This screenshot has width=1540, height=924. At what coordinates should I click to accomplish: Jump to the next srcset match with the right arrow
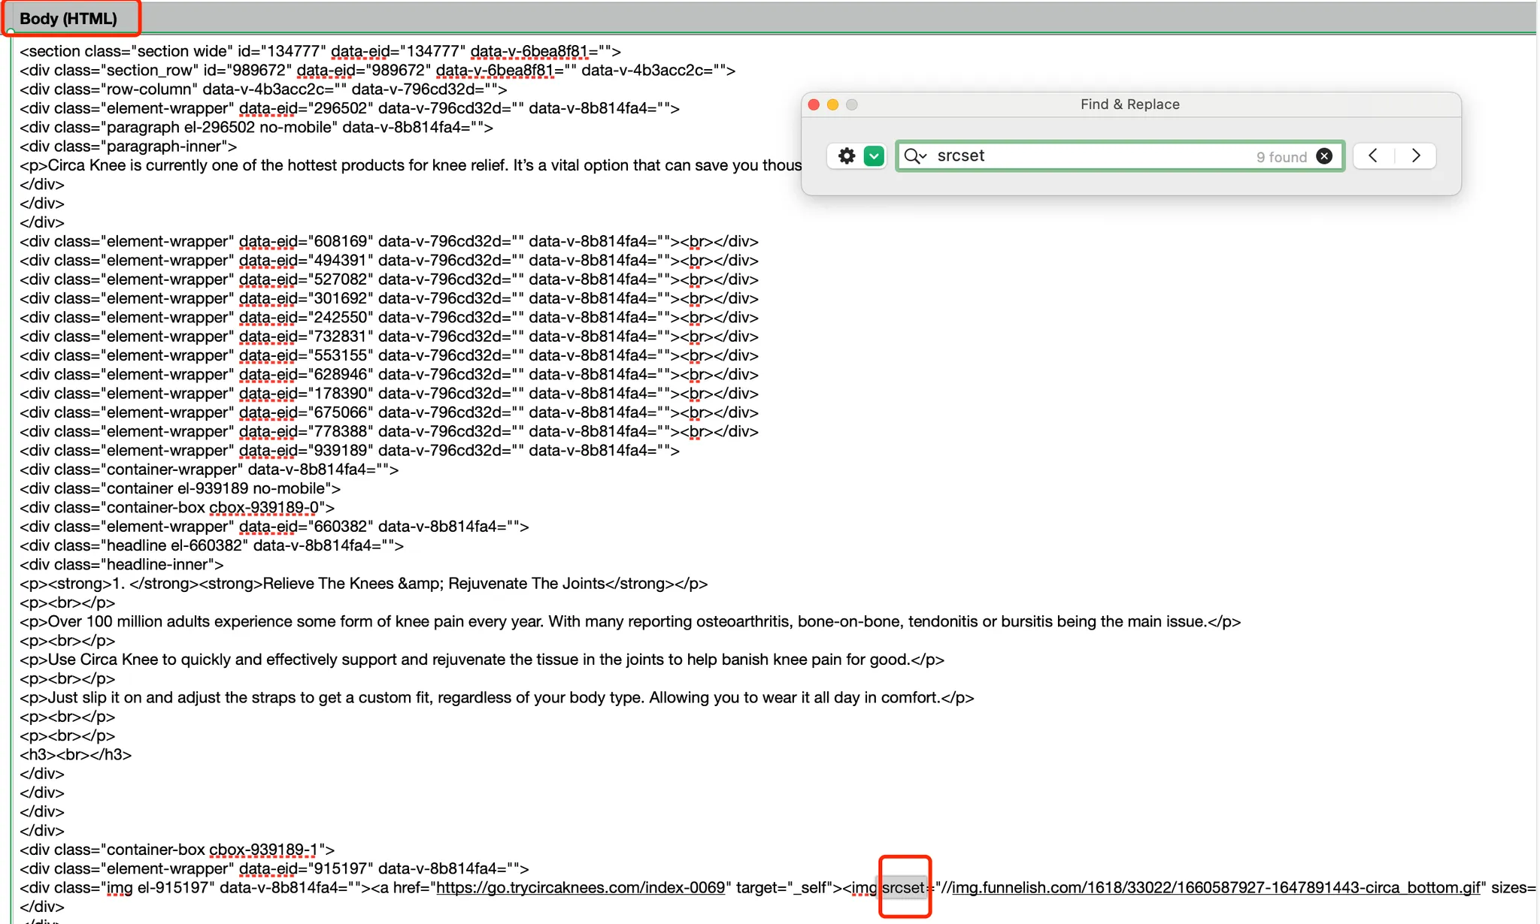click(1416, 156)
